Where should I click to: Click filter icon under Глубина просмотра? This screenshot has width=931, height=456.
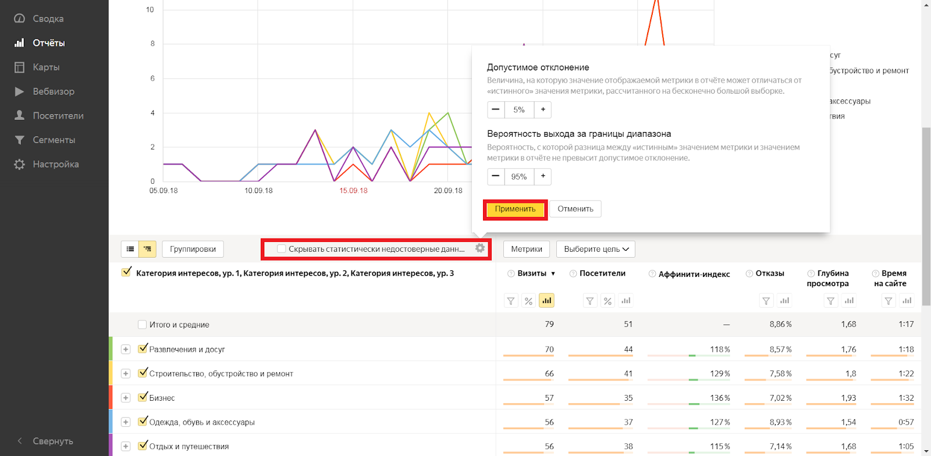831,301
